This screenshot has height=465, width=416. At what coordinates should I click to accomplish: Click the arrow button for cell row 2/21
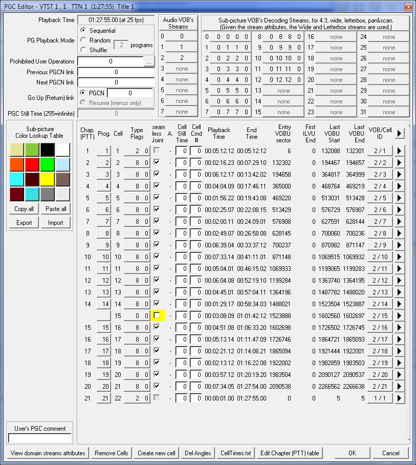400,387
